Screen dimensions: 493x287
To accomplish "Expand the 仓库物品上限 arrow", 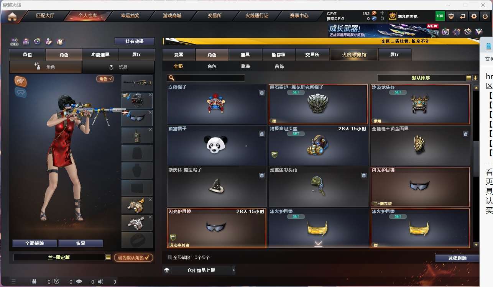I will click(x=233, y=270).
